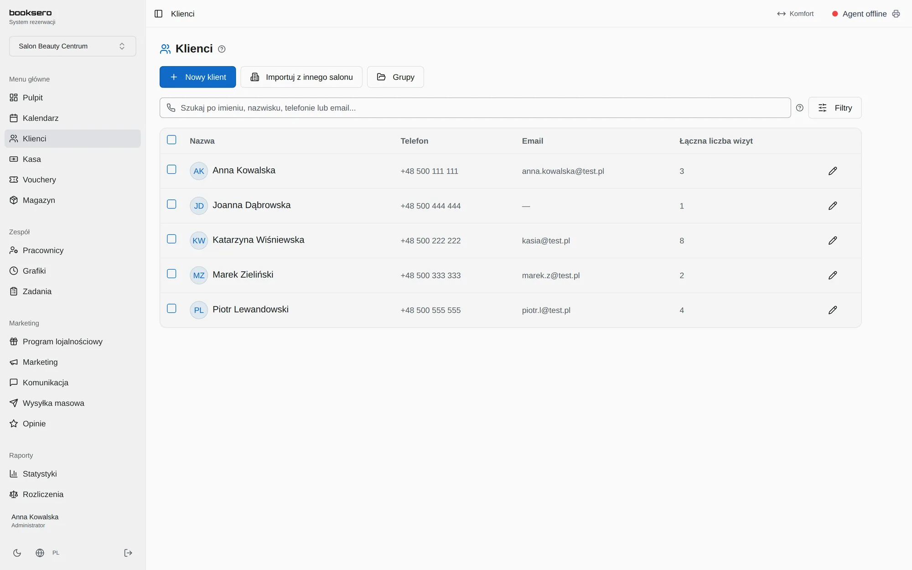Open the Salon Beauty Centrum selector
Viewport: 912px width, 570px height.
coord(73,46)
